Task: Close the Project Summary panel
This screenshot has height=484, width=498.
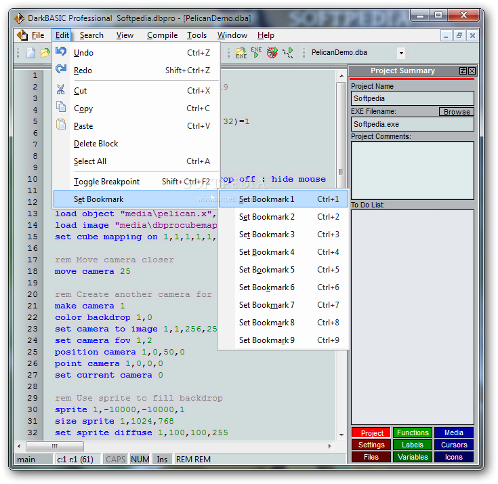Action: (472, 71)
